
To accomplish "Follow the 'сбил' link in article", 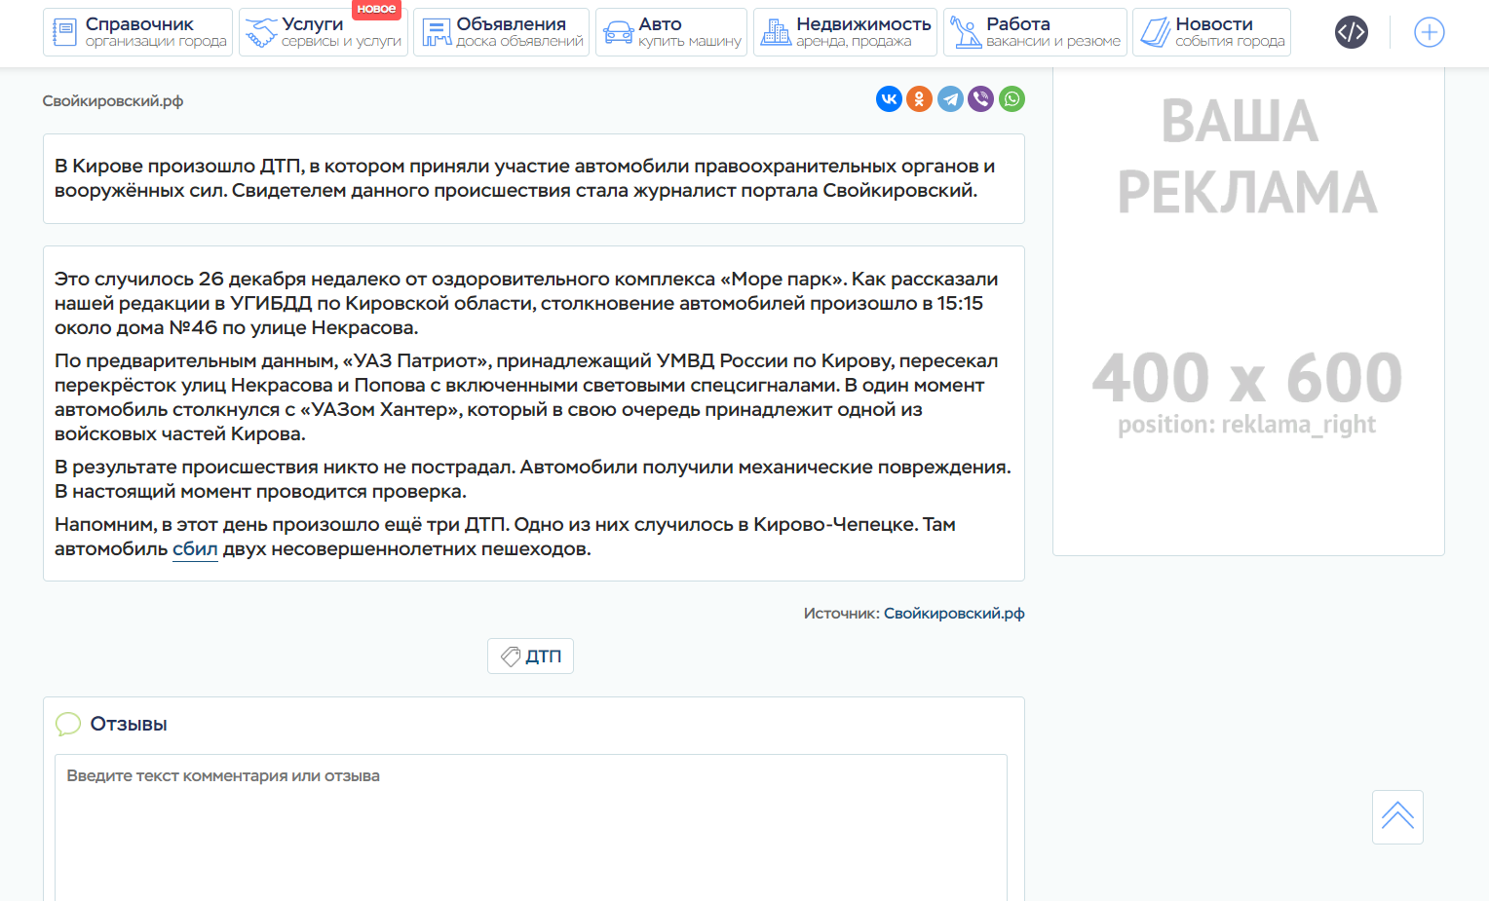I will point(195,549).
